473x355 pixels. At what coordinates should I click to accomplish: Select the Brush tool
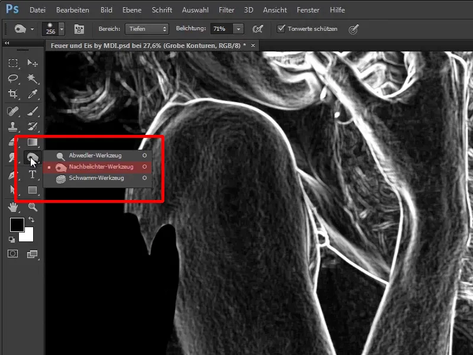33,111
